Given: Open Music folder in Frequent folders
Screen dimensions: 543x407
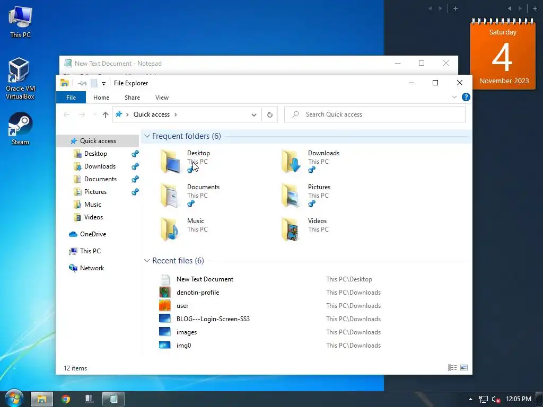Looking at the screenshot, I should coord(184,229).
